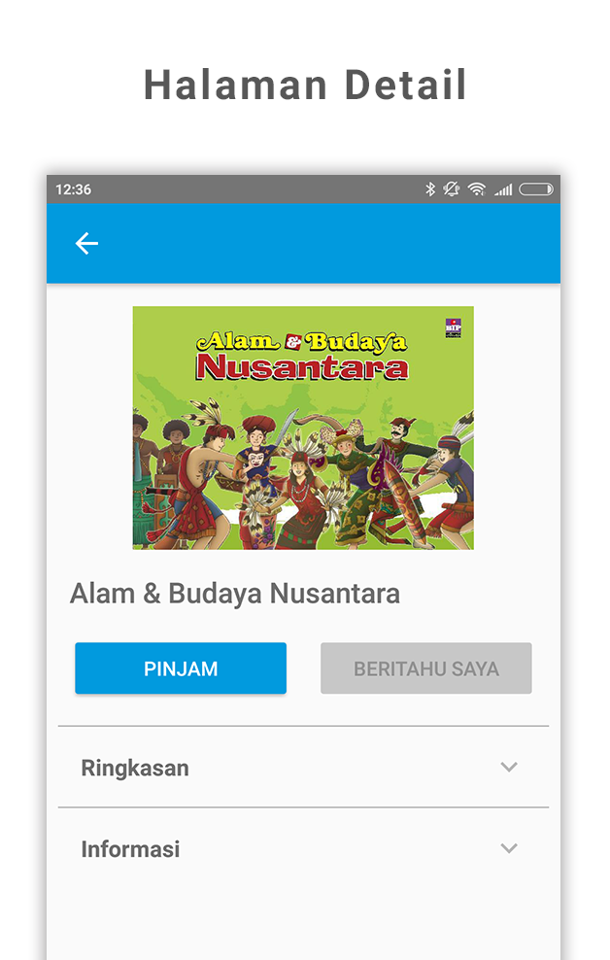610x960 pixels.
Task: Open the Informasi section label
Action: 130,849
